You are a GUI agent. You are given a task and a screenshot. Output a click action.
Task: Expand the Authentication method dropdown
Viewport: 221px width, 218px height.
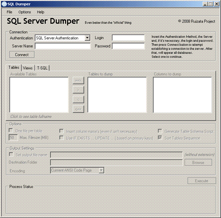(87, 38)
